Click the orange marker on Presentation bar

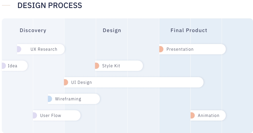pos(161,49)
